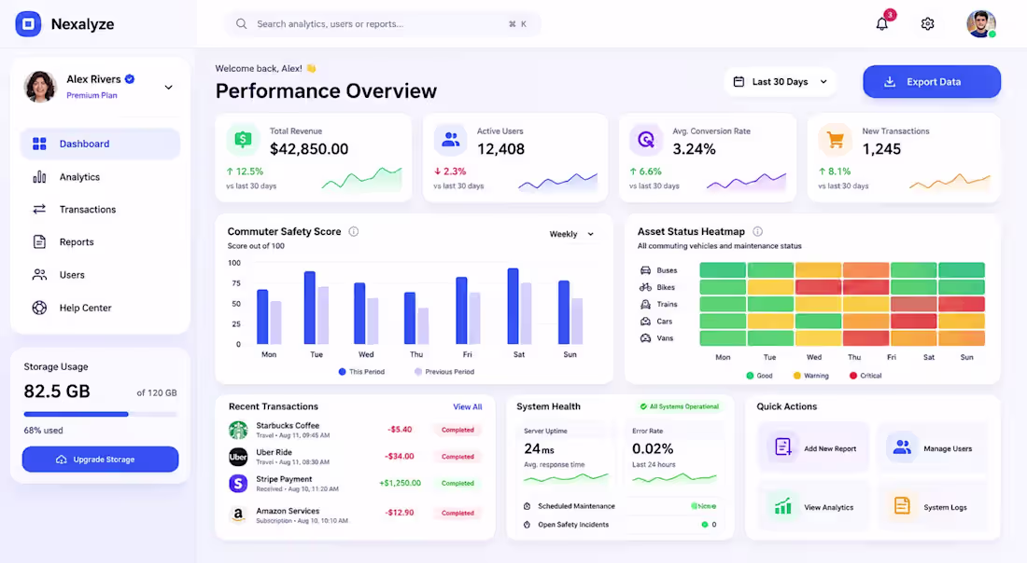Open the Weekly period dropdown
This screenshot has height=563, width=1027.
point(571,234)
